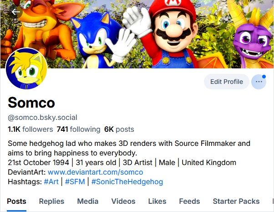
Task: View the 1.1K followers list
Action: (30, 129)
